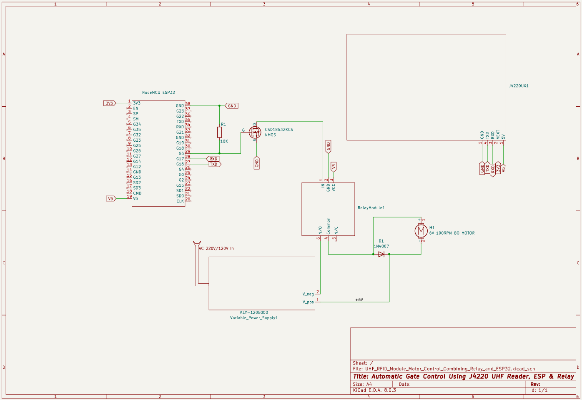Image resolution: width=582 pixels, height=400 pixels.
Task: Select the 10K resistor value
Action: 224,141
